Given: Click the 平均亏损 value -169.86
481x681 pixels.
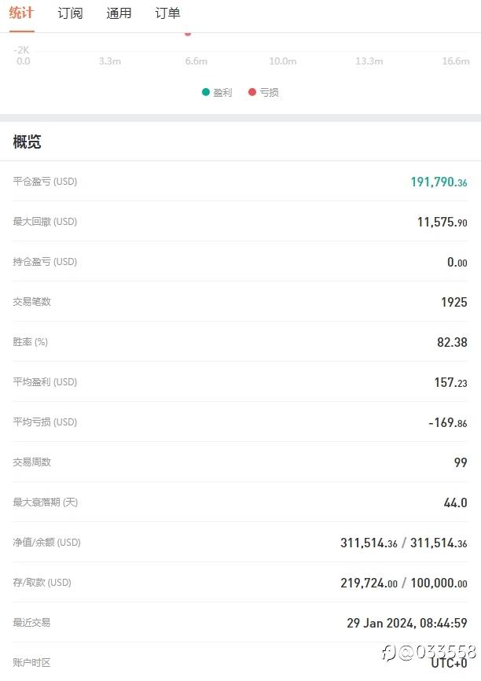Looking at the screenshot, I should tap(447, 423).
